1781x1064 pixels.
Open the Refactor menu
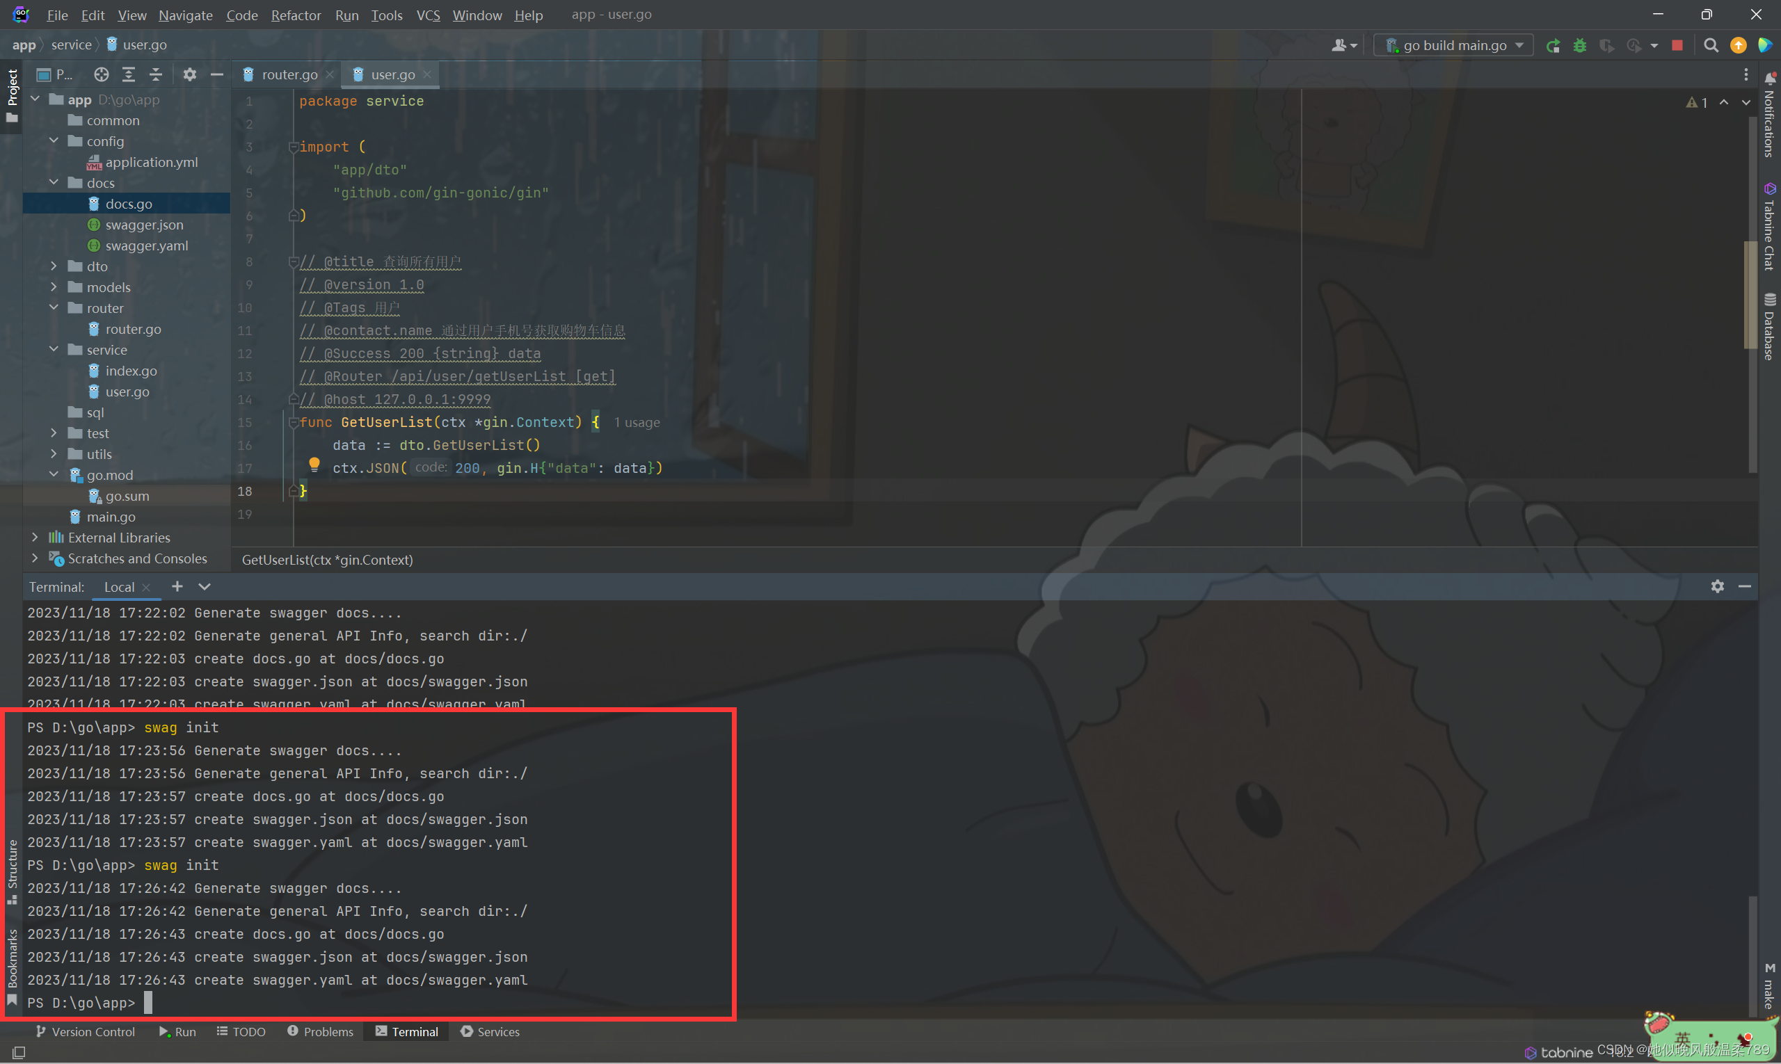296,15
